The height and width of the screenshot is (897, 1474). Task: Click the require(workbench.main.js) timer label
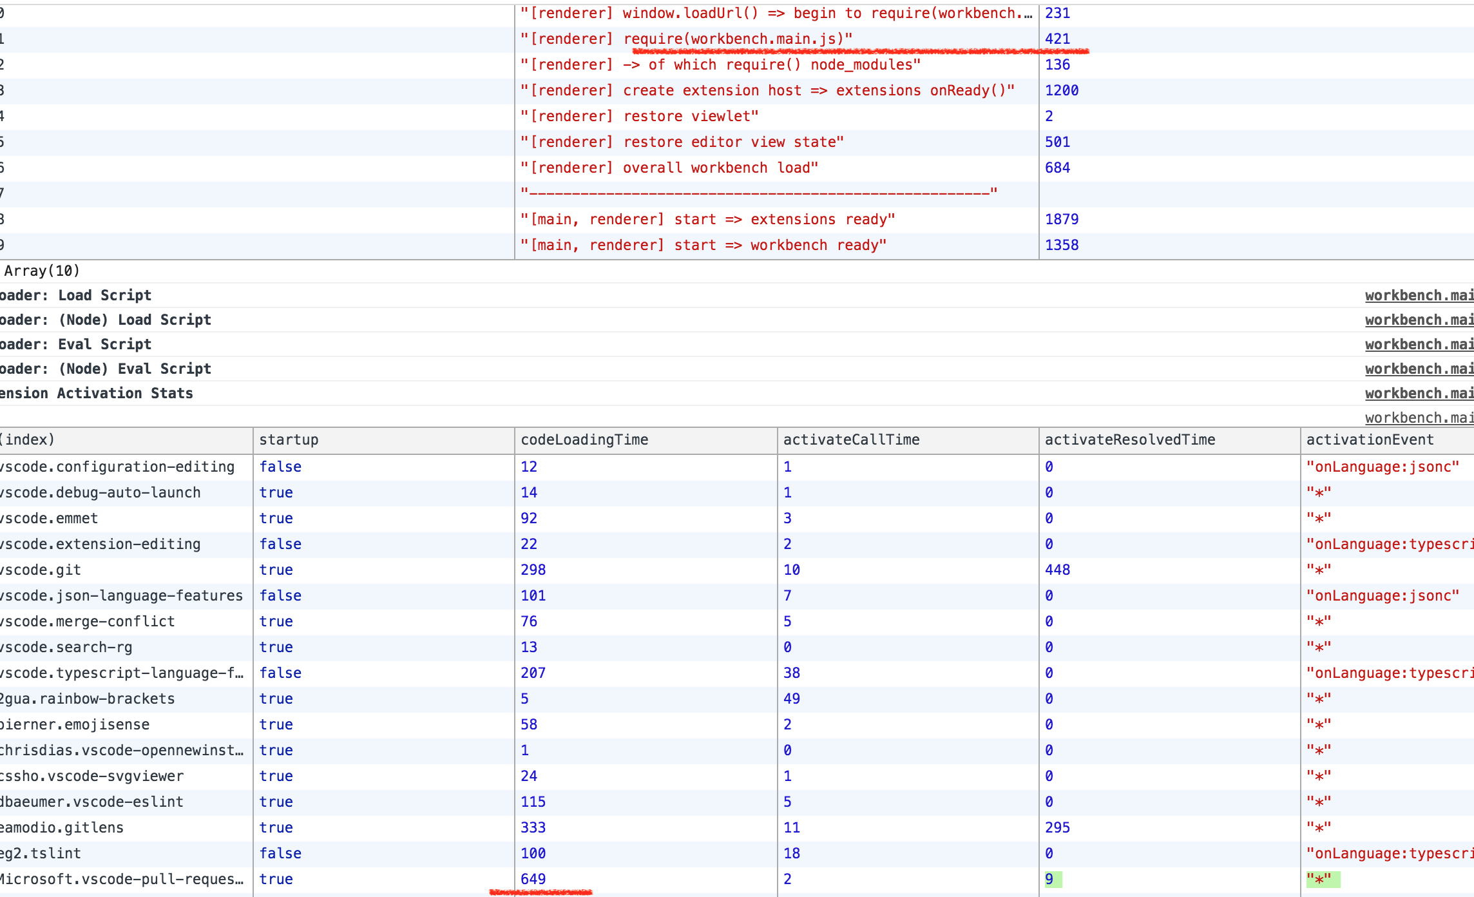click(686, 39)
